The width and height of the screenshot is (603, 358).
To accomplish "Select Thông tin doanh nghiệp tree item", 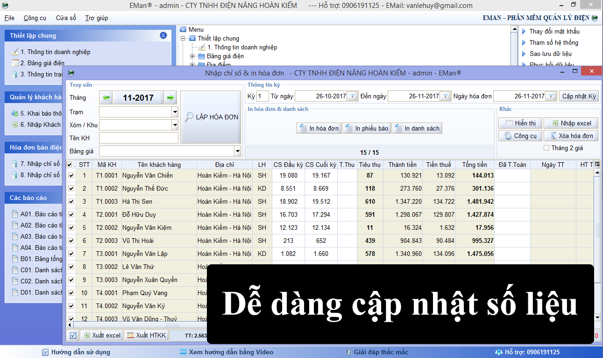I will click(x=242, y=47).
